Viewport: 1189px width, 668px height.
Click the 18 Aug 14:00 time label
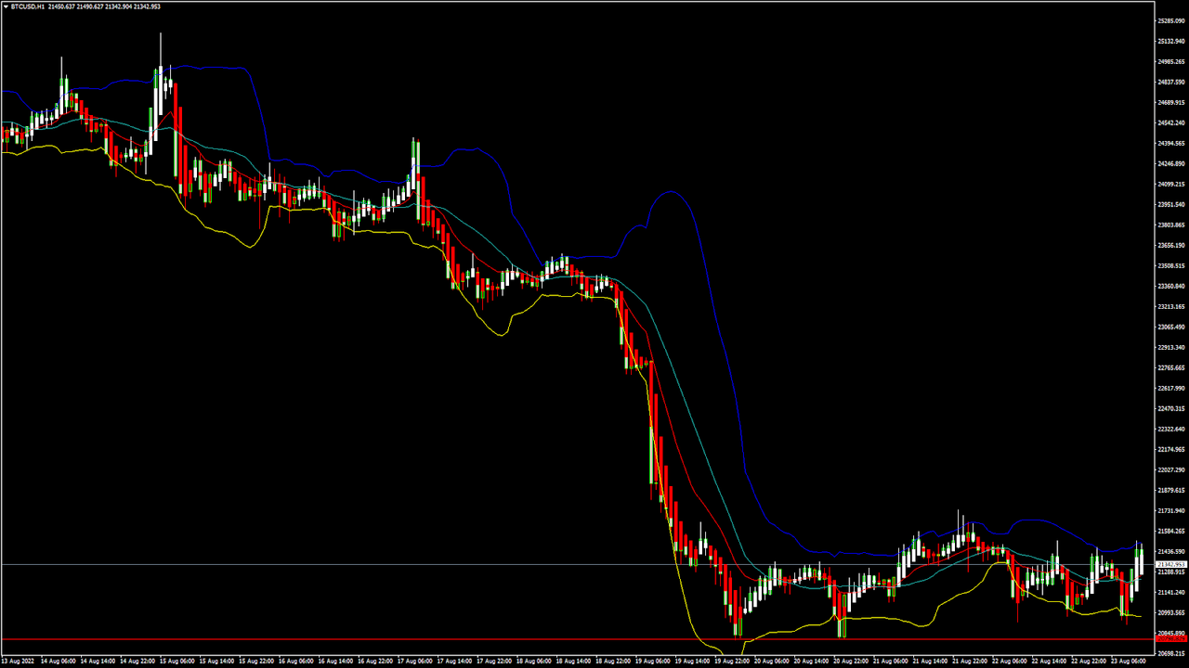574,662
